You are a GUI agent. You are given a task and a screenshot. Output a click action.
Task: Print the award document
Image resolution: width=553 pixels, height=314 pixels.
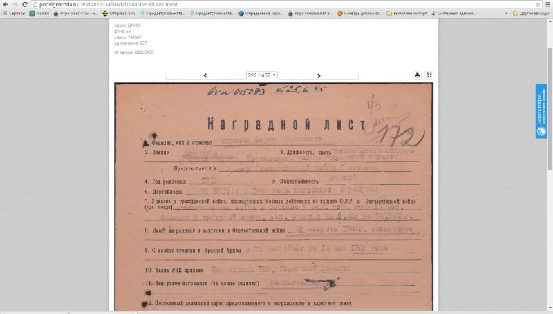click(x=418, y=75)
